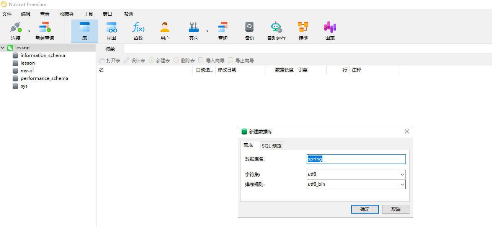The image size is (492, 227).
Task: Switch to the 对象 tab
Action: coord(110,49)
